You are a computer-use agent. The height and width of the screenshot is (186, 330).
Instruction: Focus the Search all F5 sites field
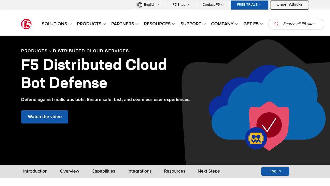tap(296, 24)
